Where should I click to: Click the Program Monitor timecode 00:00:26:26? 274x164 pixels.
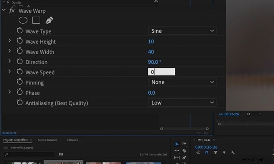coord(229,114)
